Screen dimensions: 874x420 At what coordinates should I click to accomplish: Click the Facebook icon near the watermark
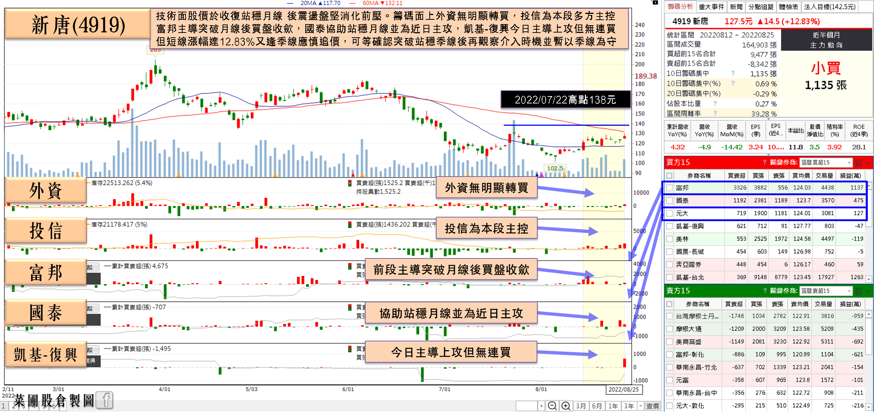pyautogui.click(x=105, y=400)
